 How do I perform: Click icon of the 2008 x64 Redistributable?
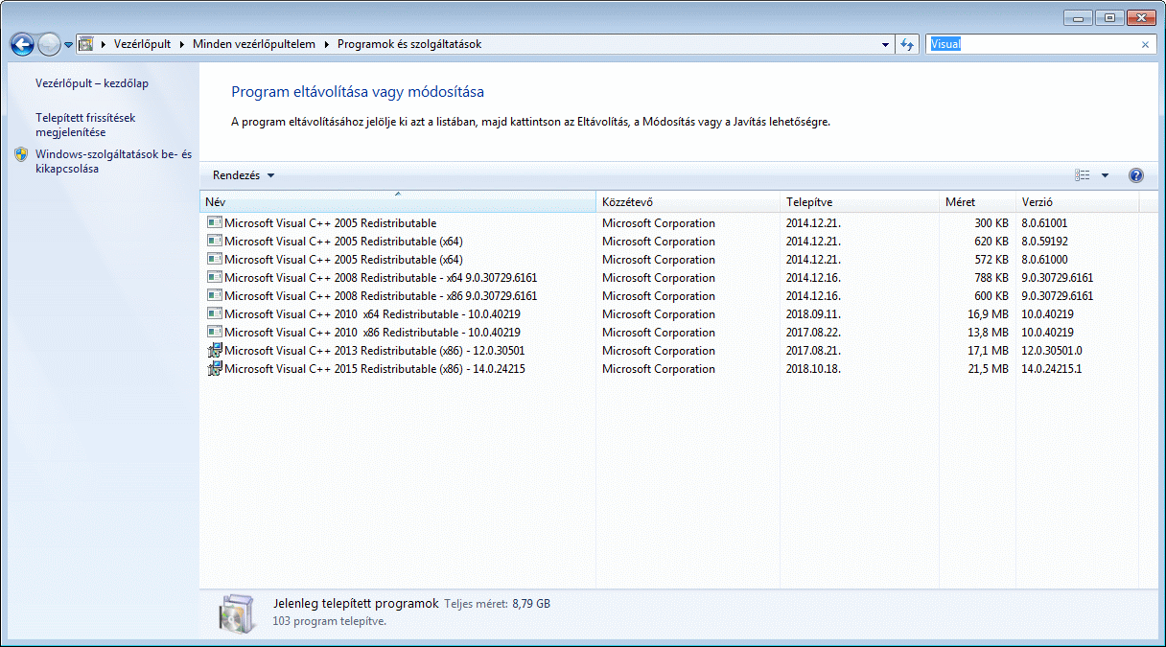coord(215,277)
